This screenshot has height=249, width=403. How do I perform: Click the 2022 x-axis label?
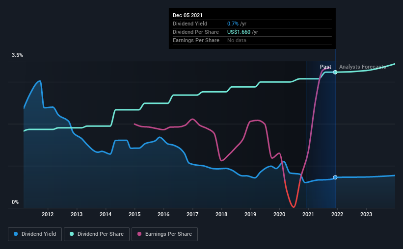[337, 214]
